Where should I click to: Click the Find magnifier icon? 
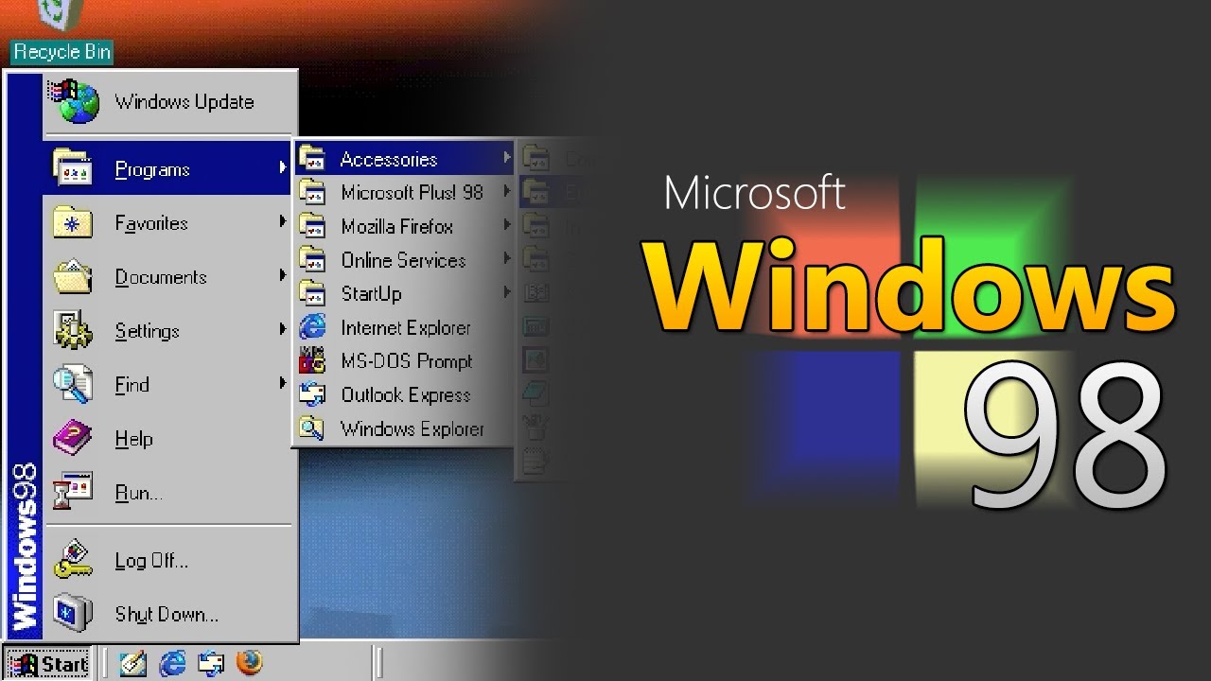[73, 384]
